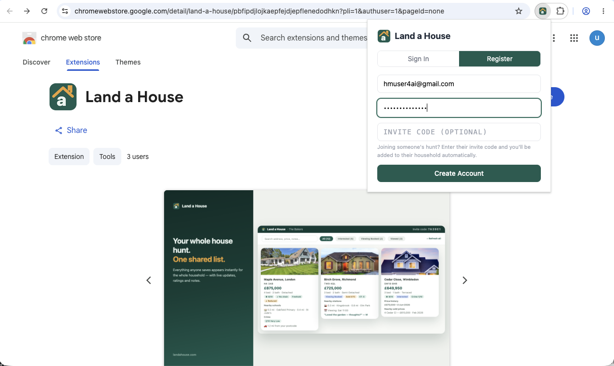Image resolution: width=614 pixels, height=366 pixels.
Task: Go forward with the browser arrow
Action: (x=27, y=11)
